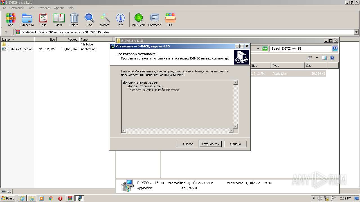Click the scroll left arrow in install summary
Viewport: 360px width, 202px height.
coord(124,131)
